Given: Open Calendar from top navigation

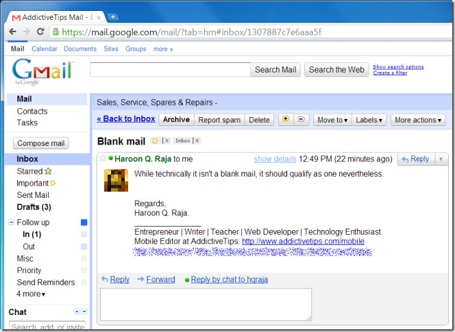Looking at the screenshot, I should pos(45,49).
